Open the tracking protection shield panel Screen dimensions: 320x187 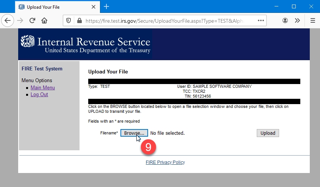pyautogui.click(x=69, y=20)
